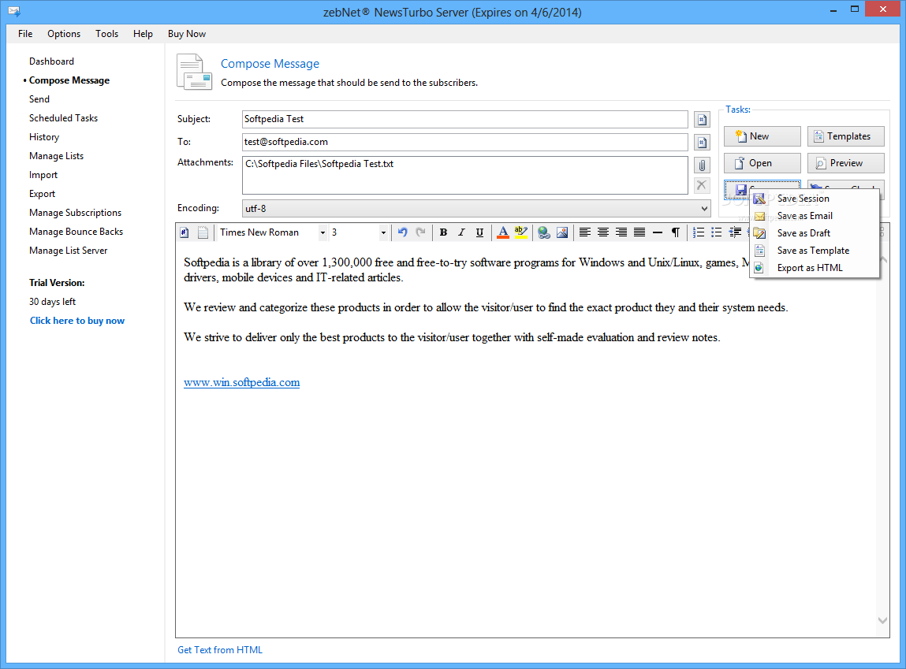This screenshot has width=906, height=669.
Task: Apply a bulleted list
Action: 717,232
